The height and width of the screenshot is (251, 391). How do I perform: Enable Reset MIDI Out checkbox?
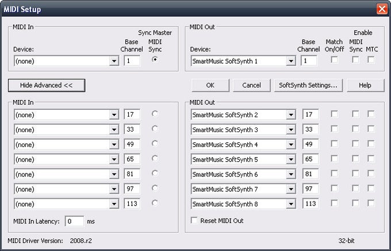click(x=194, y=221)
